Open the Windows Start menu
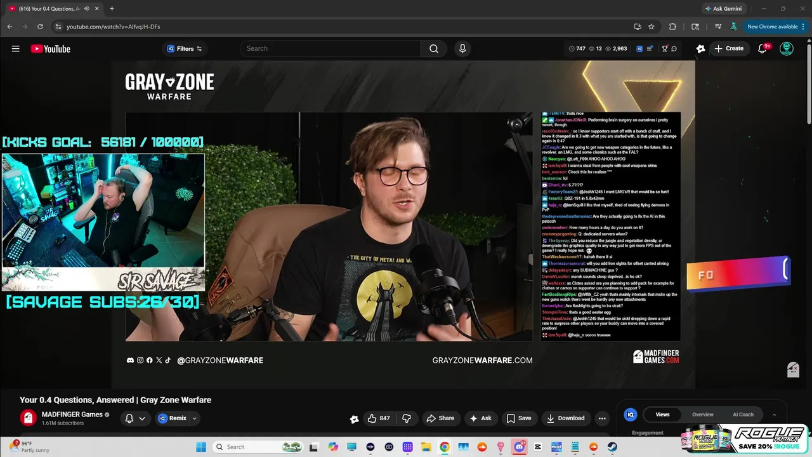The width and height of the screenshot is (812, 457). pos(201,447)
